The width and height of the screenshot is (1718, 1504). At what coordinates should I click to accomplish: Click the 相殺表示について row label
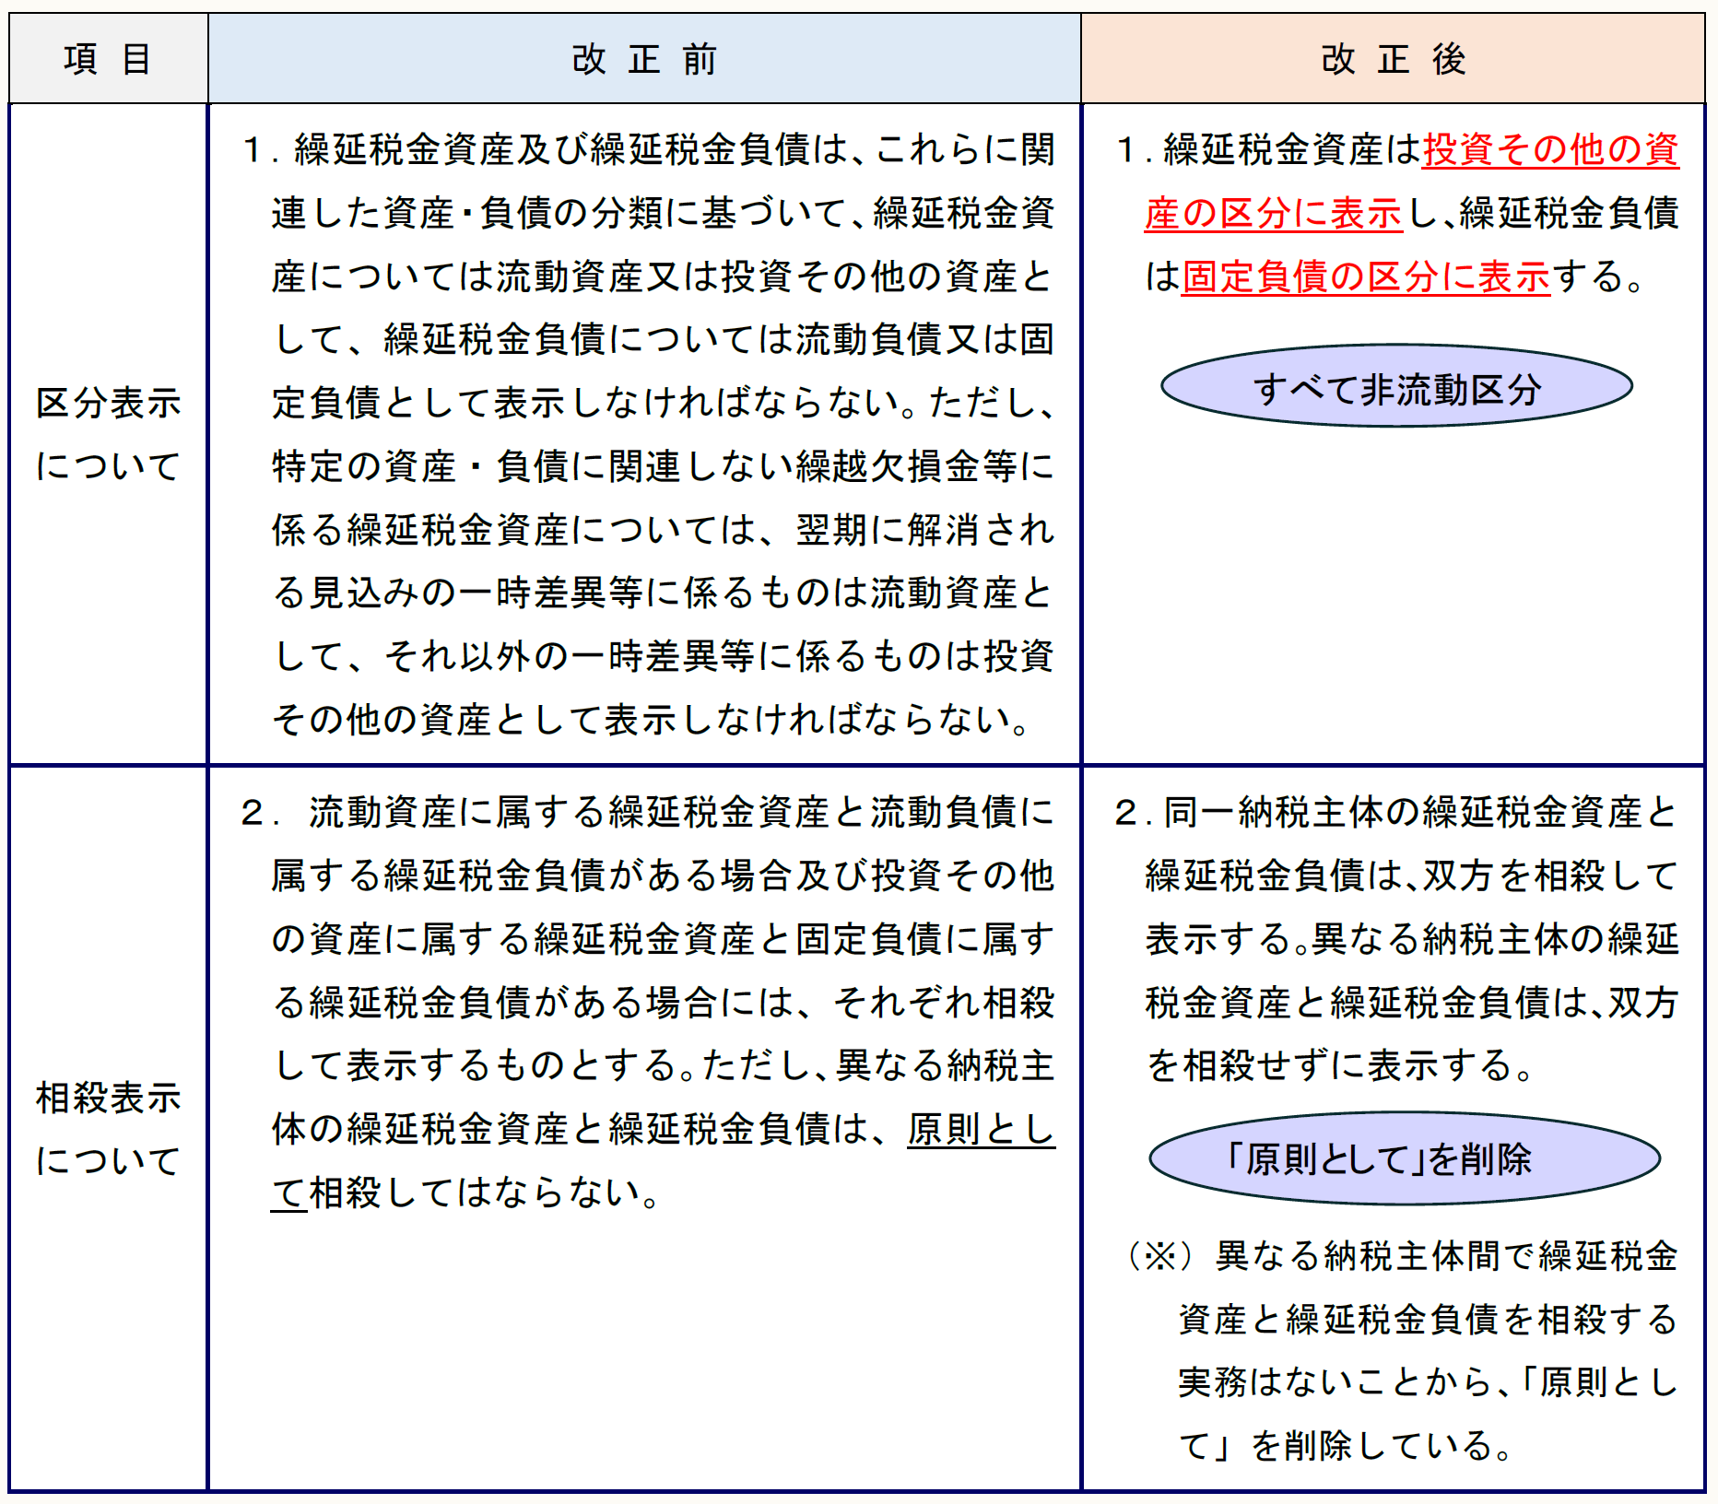(x=108, y=1129)
